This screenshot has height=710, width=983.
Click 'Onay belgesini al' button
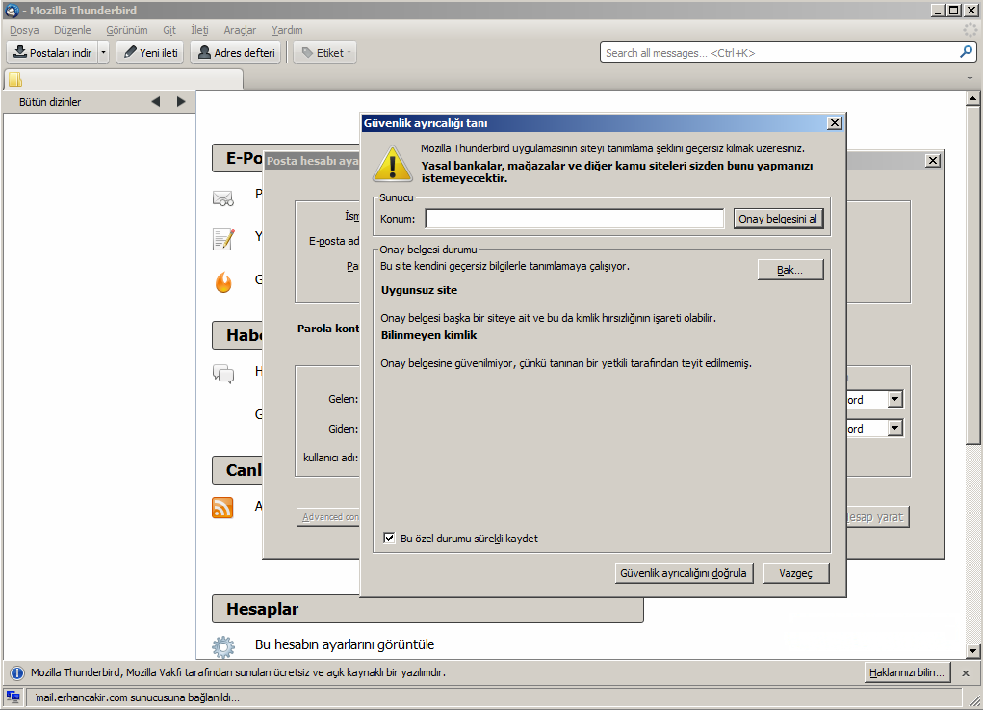pyautogui.click(x=778, y=219)
